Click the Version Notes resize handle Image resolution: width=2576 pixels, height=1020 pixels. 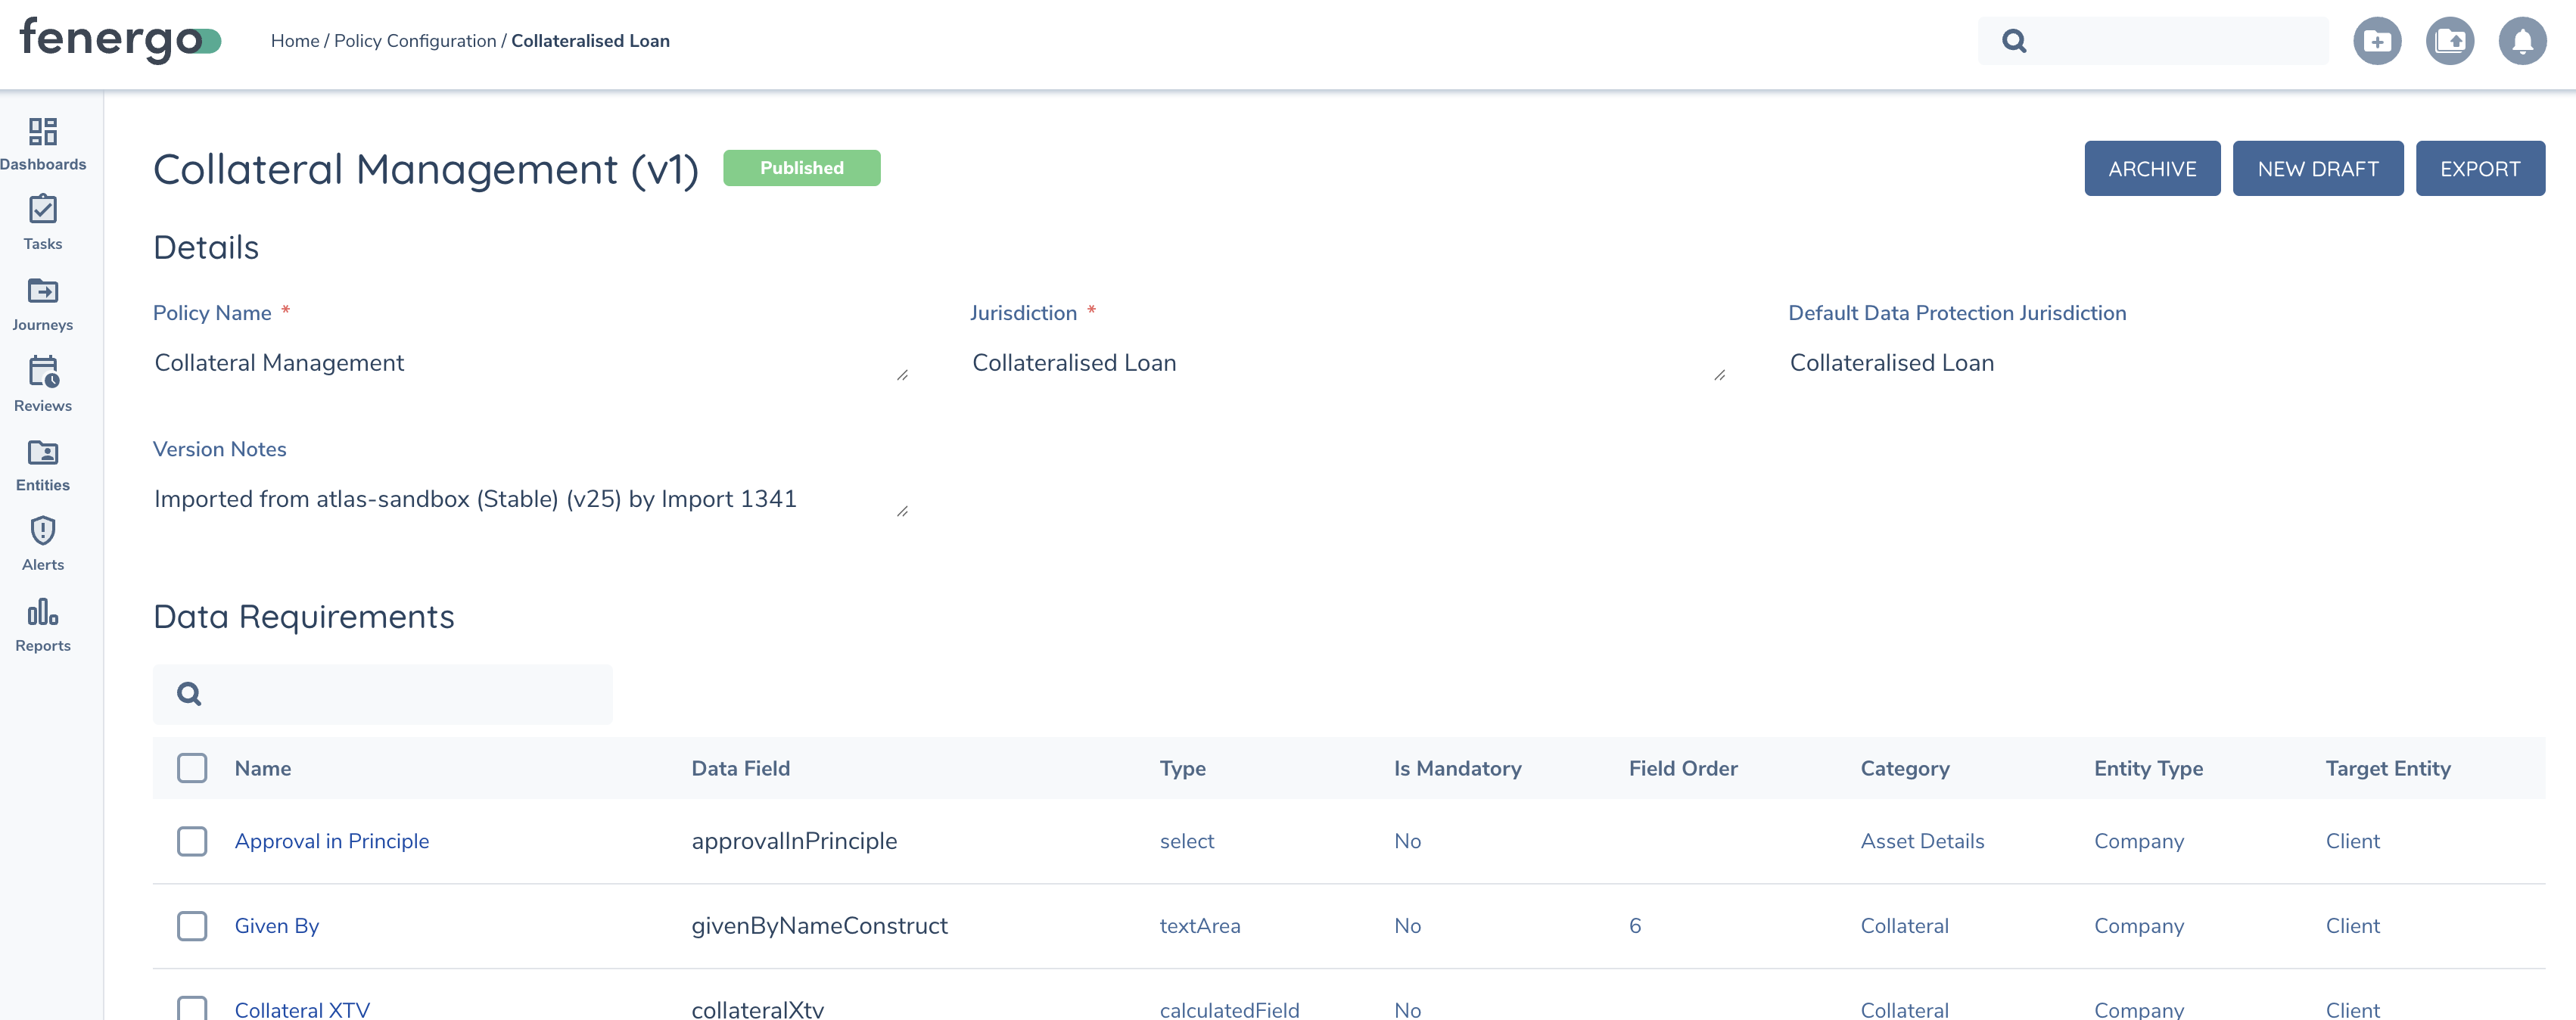[x=902, y=511]
